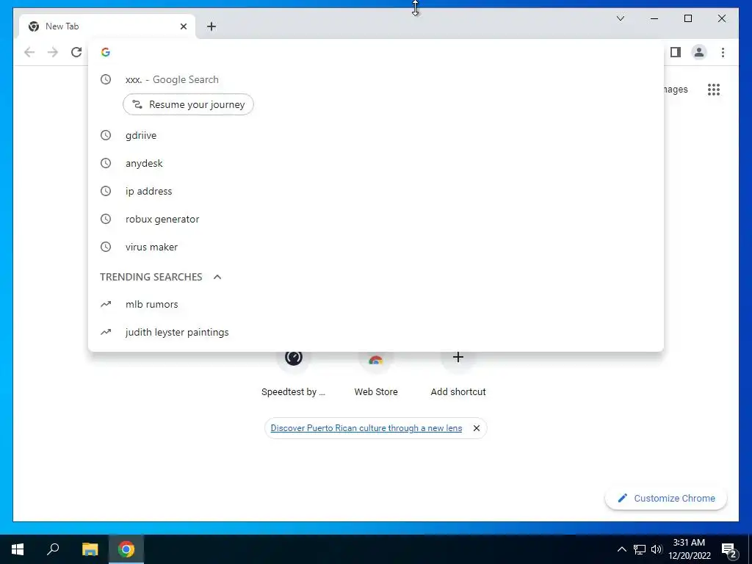Select the New Tab tab
Viewport: 752px width, 564px height.
coord(106,26)
